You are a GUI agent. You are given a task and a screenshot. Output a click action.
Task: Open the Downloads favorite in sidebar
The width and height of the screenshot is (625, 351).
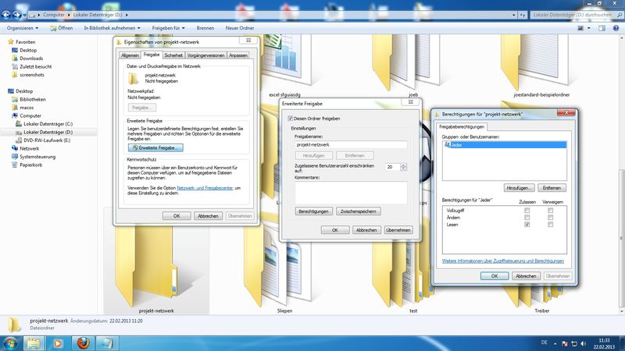(x=31, y=58)
